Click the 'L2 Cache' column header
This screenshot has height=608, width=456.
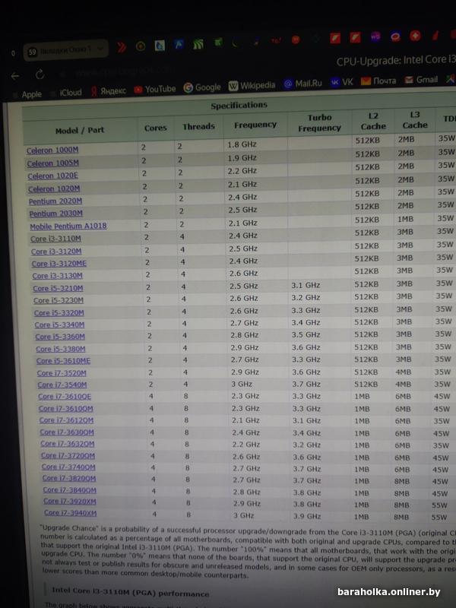pos(373,122)
